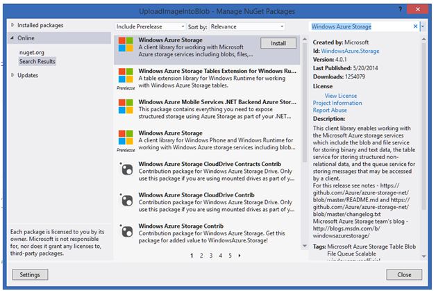
Task: Install the Windows Azure Storage package
Action: [x=278, y=43]
